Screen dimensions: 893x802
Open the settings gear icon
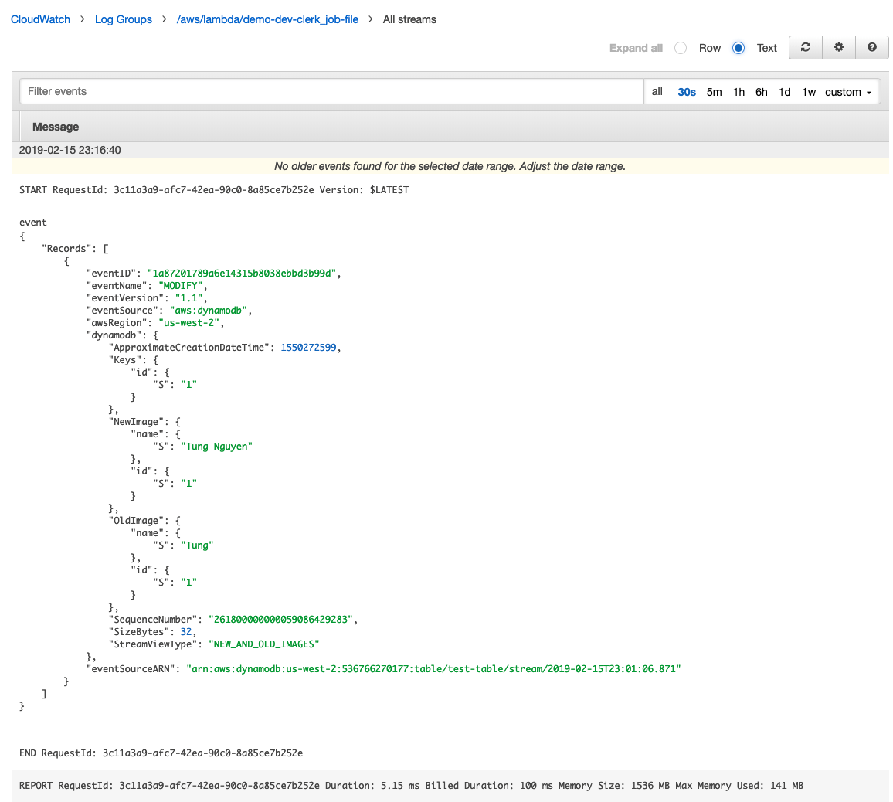839,48
